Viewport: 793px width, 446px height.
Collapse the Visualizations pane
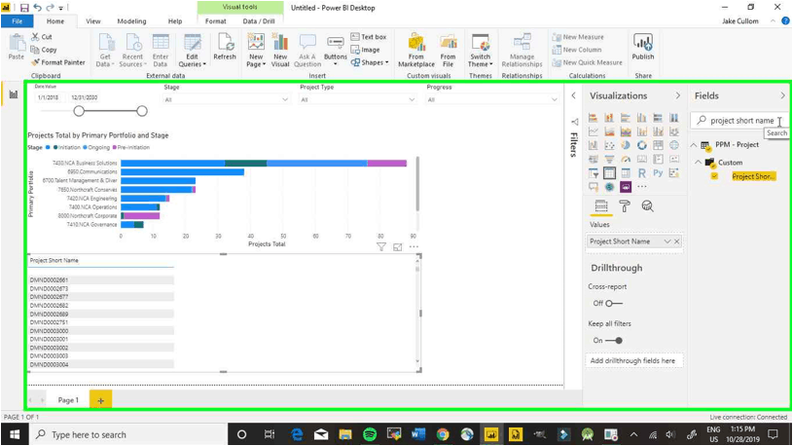tap(677, 95)
